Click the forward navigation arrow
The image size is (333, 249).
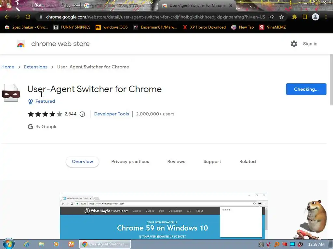(x=18, y=17)
